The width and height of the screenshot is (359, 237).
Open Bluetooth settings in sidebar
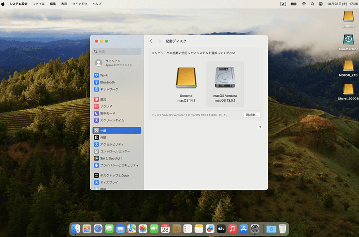[117, 82]
